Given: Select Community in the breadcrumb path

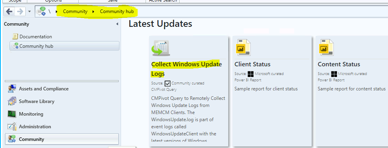Looking at the screenshot, I should (75, 11).
